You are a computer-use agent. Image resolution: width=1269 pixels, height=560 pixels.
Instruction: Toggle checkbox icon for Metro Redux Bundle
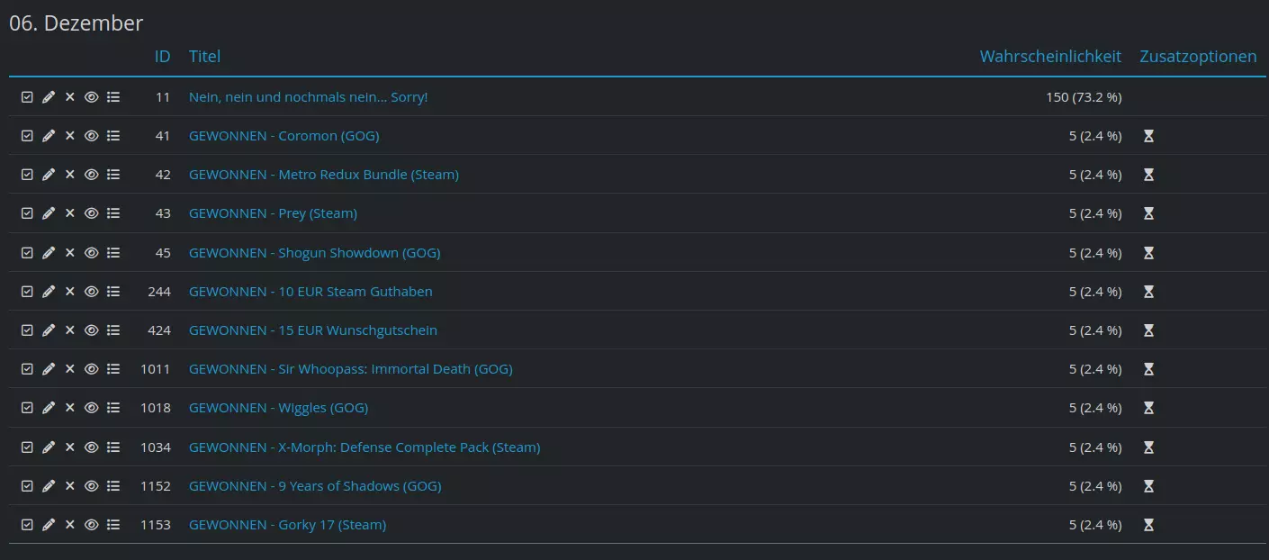[27, 175]
